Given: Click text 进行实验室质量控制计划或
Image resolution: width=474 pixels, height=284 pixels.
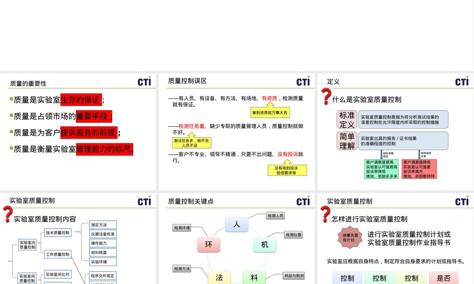Looking at the screenshot, I should pyautogui.click(x=409, y=234).
